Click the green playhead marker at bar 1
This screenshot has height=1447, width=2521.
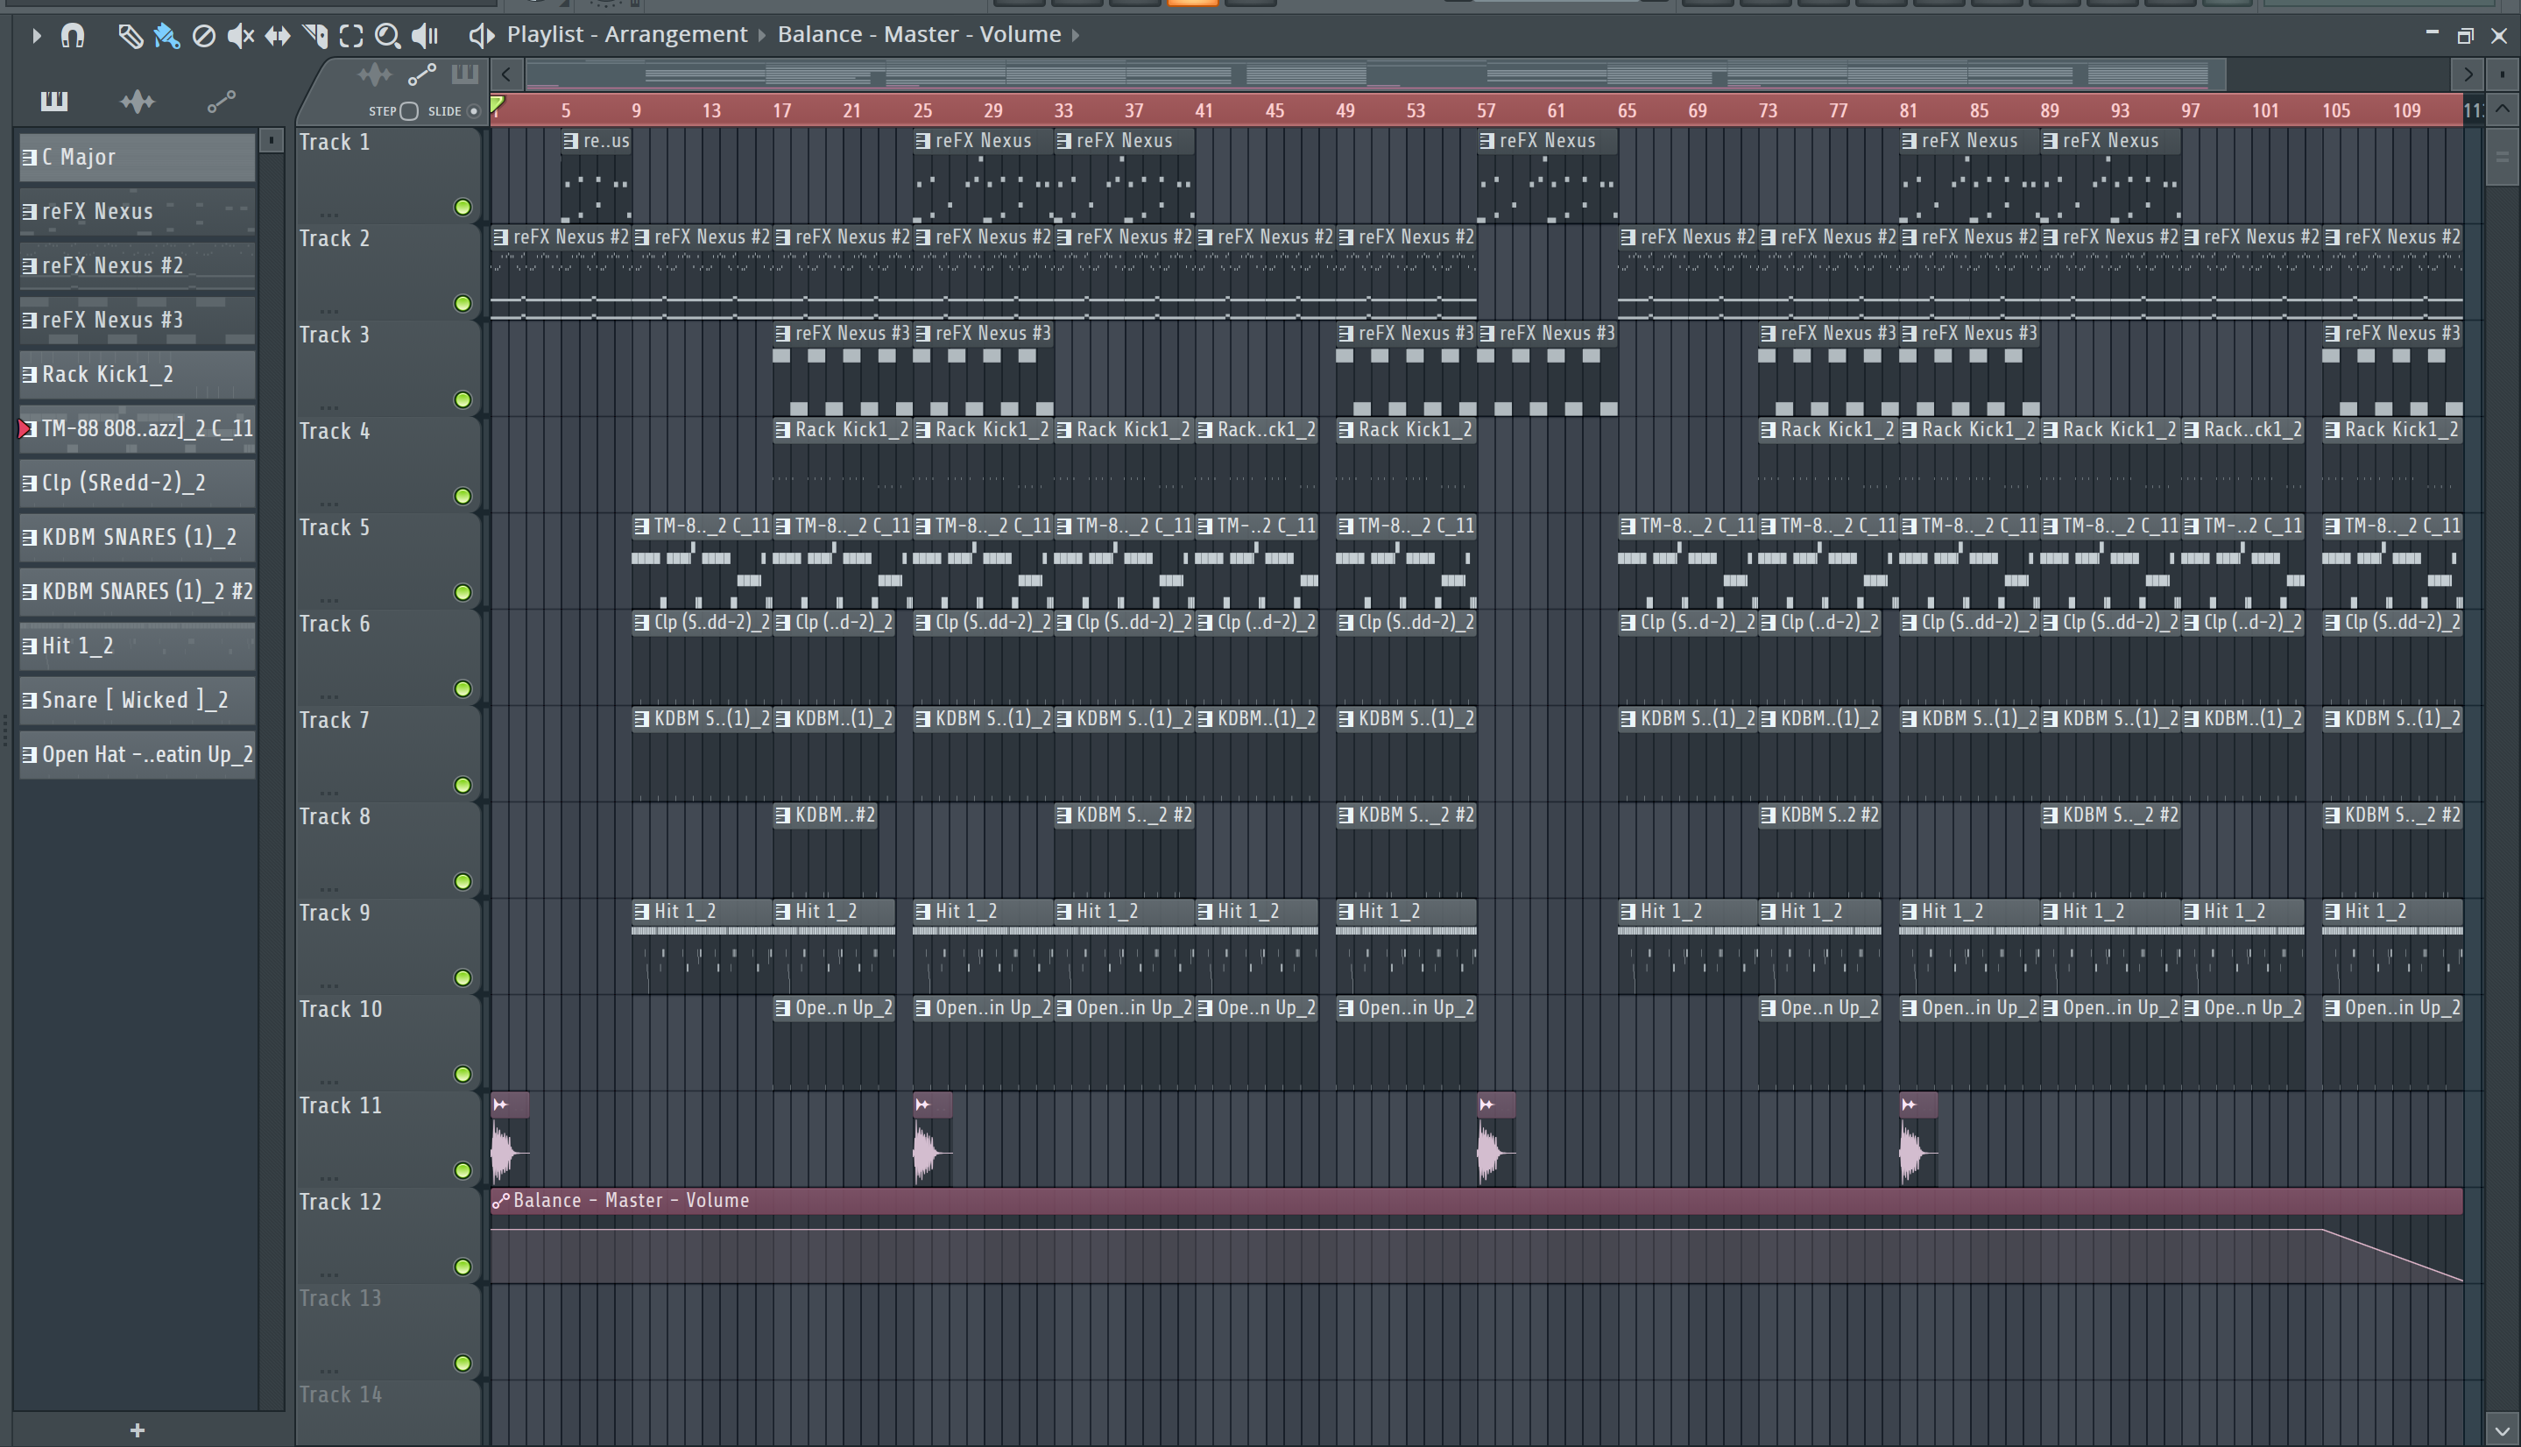(498, 105)
